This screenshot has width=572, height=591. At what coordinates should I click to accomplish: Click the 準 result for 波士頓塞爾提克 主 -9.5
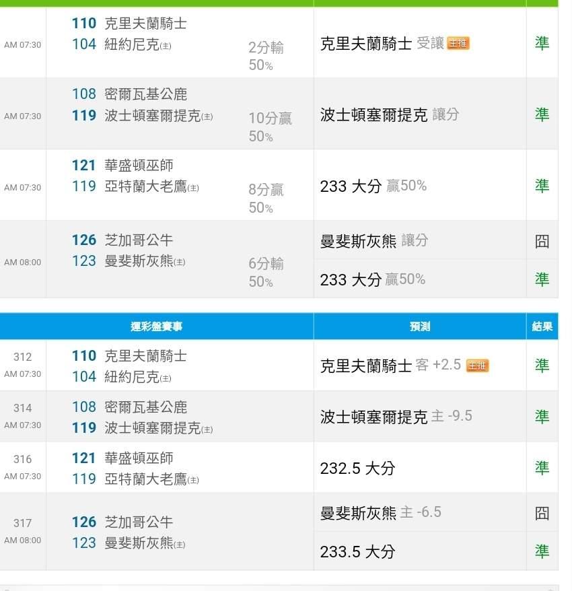coord(542,417)
